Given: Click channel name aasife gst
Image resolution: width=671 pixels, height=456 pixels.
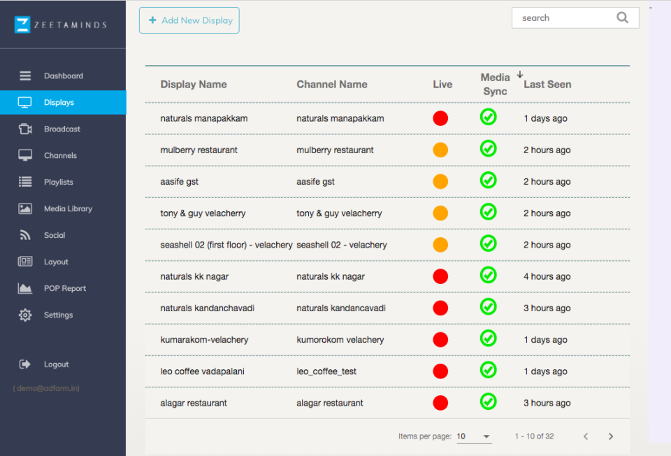Looking at the screenshot, I should pyautogui.click(x=315, y=182).
